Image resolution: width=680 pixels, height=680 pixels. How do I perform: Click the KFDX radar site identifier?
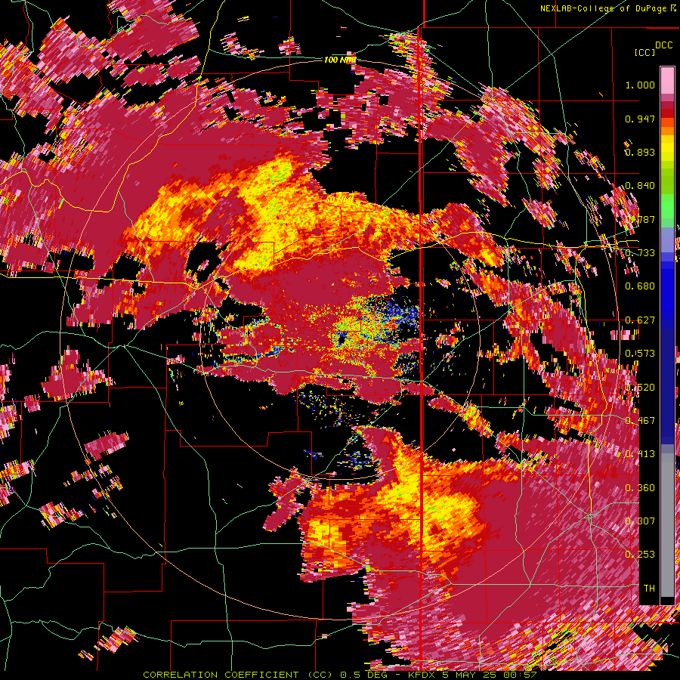(x=421, y=675)
